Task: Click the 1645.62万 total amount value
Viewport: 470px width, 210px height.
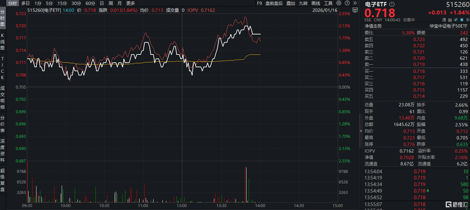Action: (404, 124)
